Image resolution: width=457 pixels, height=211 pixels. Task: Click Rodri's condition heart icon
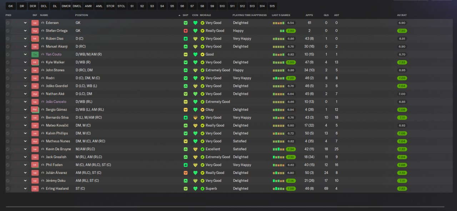click(x=195, y=78)
